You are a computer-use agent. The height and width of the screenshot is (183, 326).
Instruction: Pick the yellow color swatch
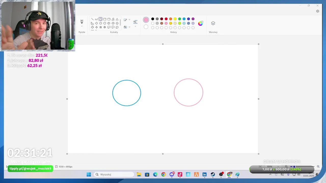[x=175, y=19]
